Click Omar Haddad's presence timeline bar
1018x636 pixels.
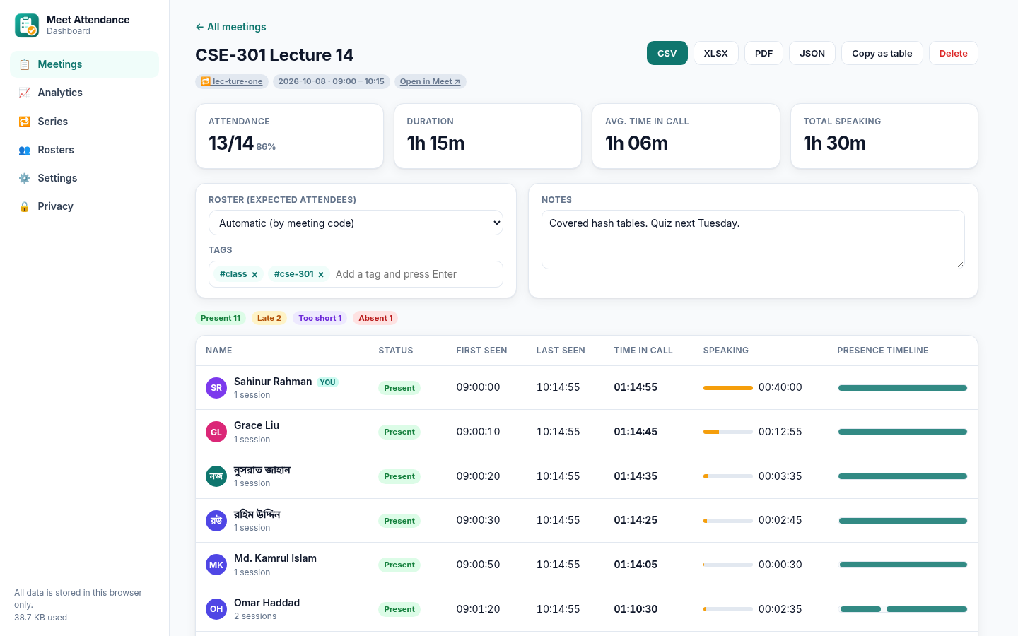(x=903, y=609)
